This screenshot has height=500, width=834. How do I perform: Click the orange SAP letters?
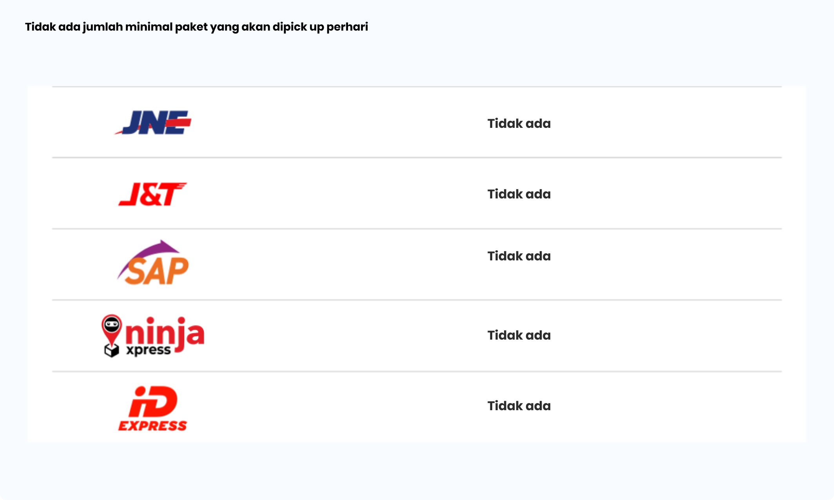[x=158, y=271]
